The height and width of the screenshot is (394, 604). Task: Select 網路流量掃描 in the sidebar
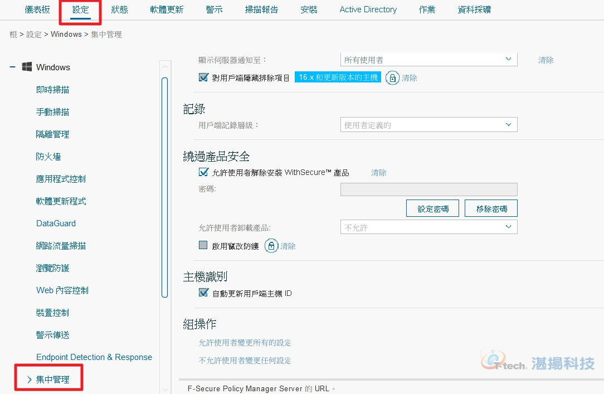[61, 246]
